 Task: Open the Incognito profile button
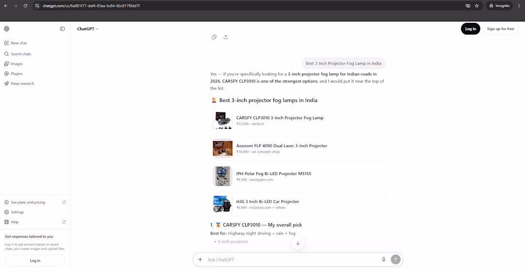(499, 6)
